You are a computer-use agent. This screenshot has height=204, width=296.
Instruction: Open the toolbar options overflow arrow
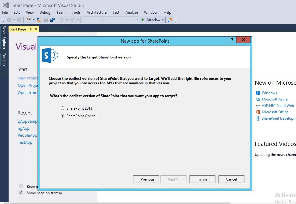tap(176, 21)
